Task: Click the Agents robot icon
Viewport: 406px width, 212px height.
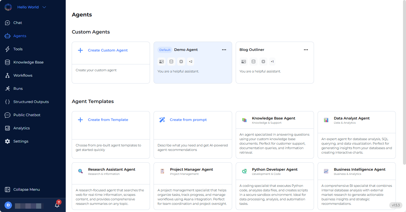Action: pyautogui.click(x=7, y=36)
